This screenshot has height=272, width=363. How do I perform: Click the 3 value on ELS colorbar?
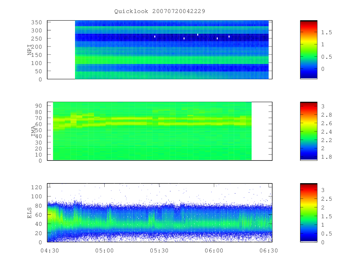coord(323,190)
